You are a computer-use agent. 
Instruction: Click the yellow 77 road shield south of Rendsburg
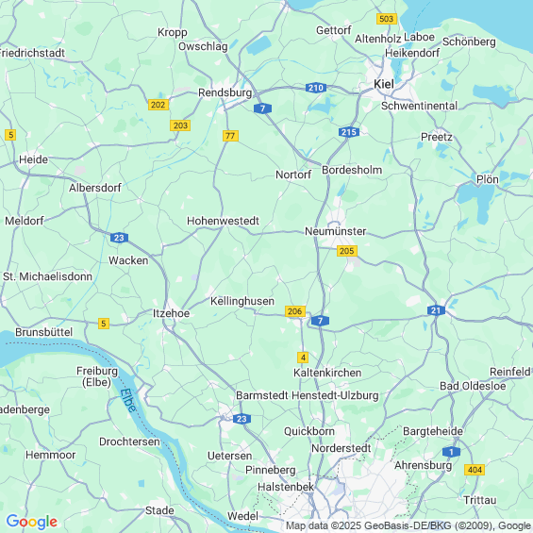click(x=230, y=136)
